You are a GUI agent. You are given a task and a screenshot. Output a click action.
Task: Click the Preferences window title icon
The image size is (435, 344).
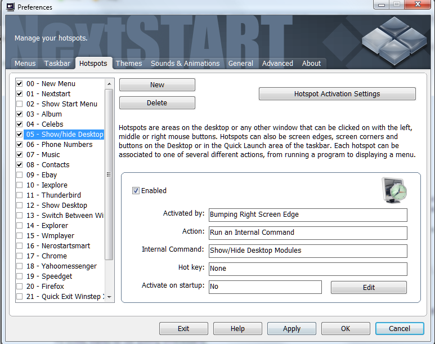click(x=8, y=7)
